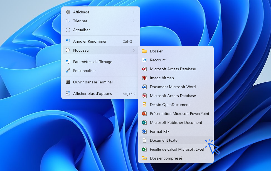Click the yellow Dossier folder icon
271x171 pixels.
144,51
